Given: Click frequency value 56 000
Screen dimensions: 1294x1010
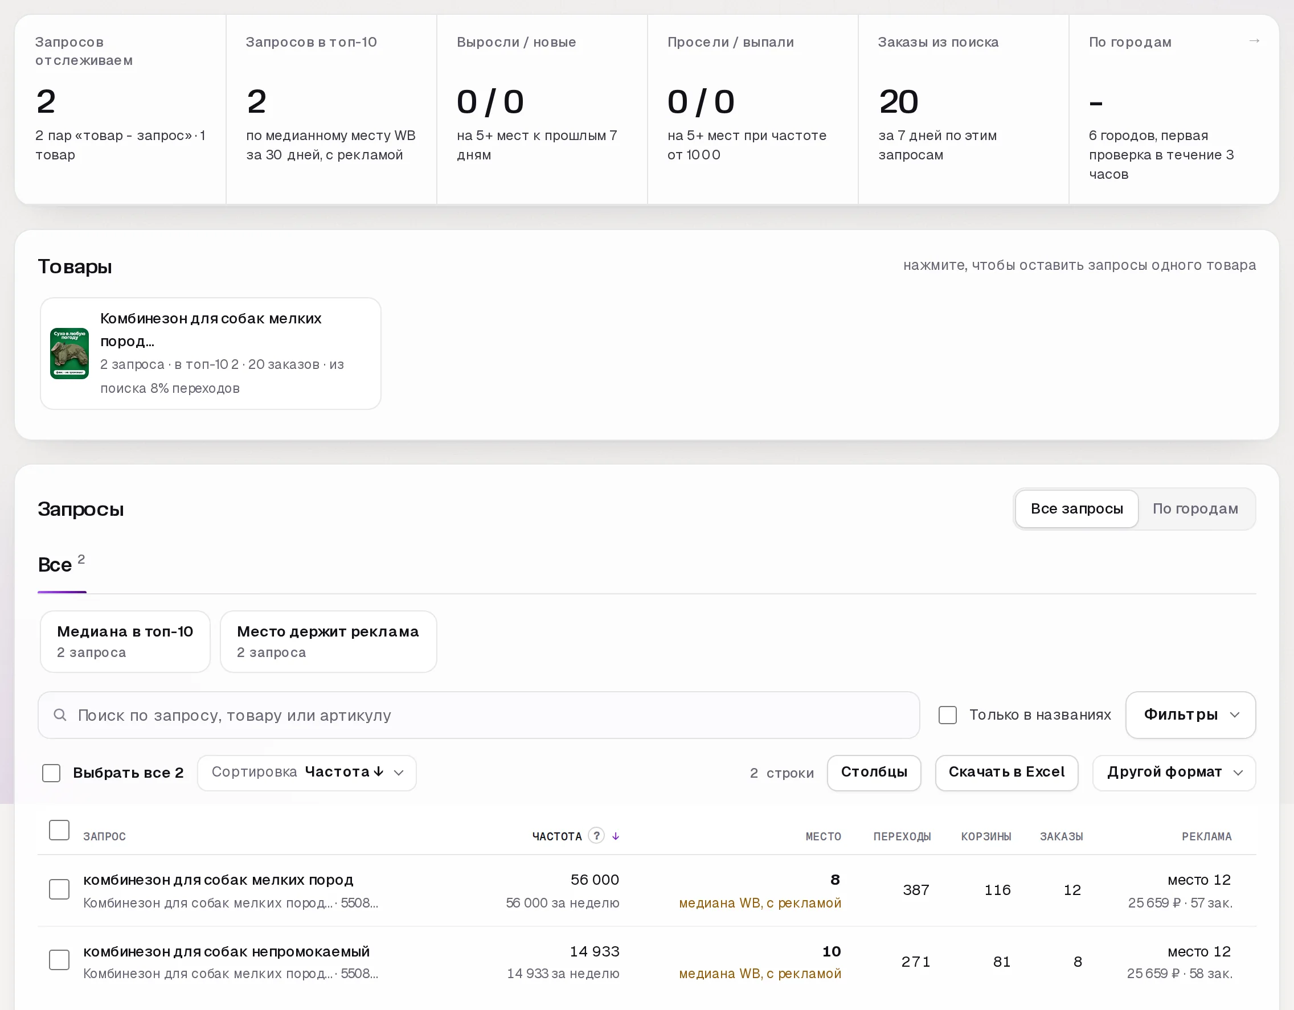Looking at the screenshot, I should (594, 880).
